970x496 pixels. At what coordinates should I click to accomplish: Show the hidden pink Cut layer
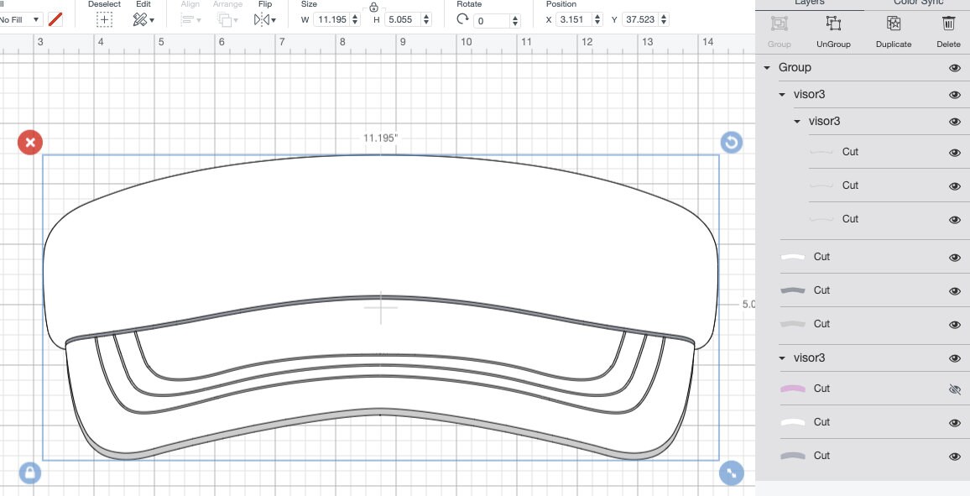[955, 389]
